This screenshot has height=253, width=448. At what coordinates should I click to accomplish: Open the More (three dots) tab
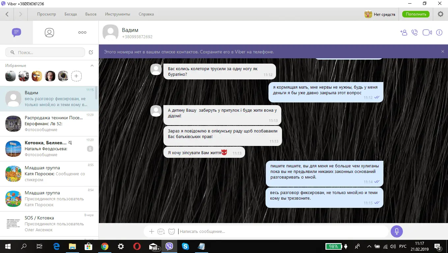82,32
